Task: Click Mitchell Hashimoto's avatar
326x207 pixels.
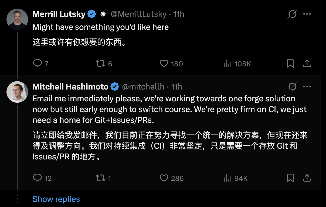Action: click(x=17, y=92)
